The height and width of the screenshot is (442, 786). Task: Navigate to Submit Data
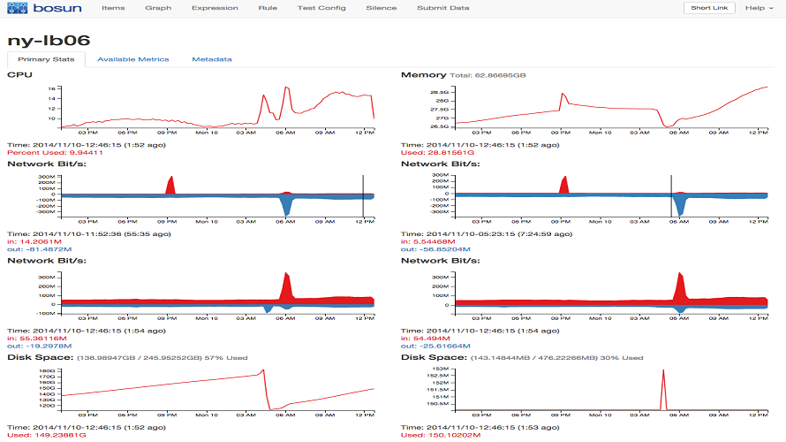pos(443,8)
